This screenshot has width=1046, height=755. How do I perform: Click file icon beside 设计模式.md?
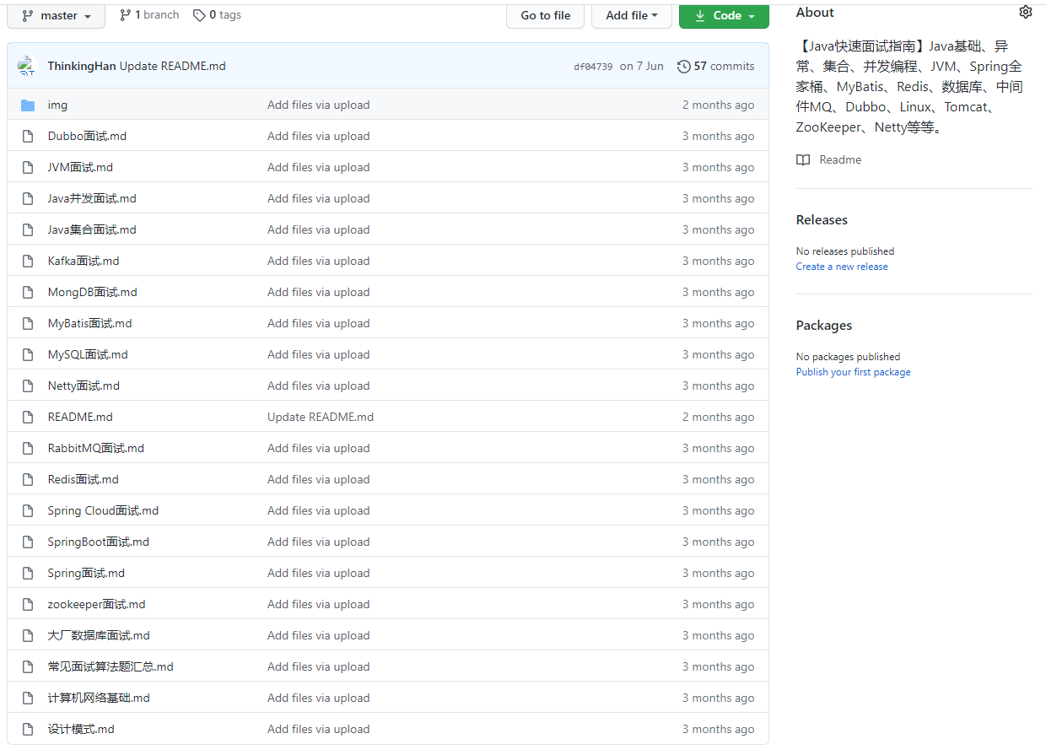[28, 729]
